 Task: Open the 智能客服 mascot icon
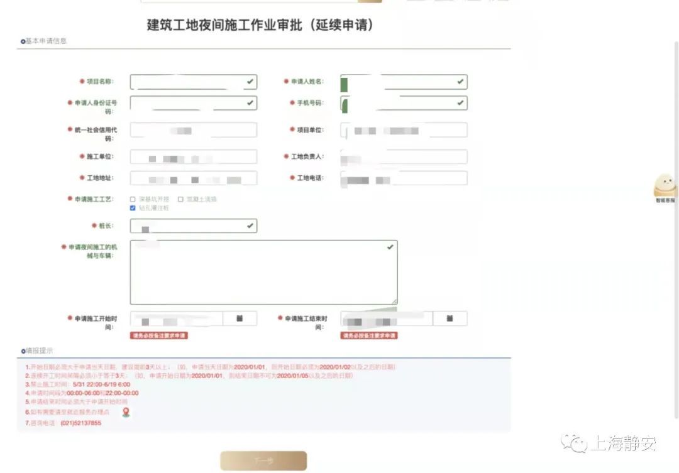click(x=665, y=188)
